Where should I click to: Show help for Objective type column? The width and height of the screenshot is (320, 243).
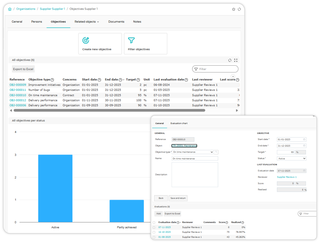tap(52, 80)
